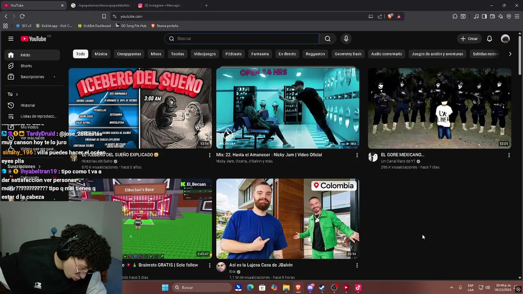The width and height of the screenshot is (523, 294).
Task: Go to Inicio in the sidebar
Action: click(32, 55)
